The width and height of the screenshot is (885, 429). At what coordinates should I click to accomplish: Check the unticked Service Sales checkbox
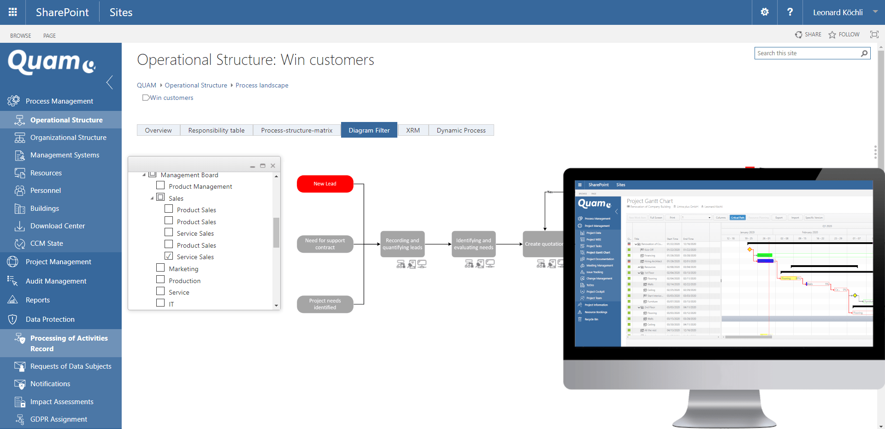tap(169, 232)
